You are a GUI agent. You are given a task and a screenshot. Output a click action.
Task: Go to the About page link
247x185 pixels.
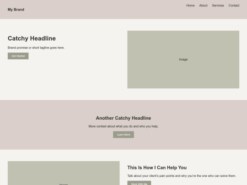(204, 5)
